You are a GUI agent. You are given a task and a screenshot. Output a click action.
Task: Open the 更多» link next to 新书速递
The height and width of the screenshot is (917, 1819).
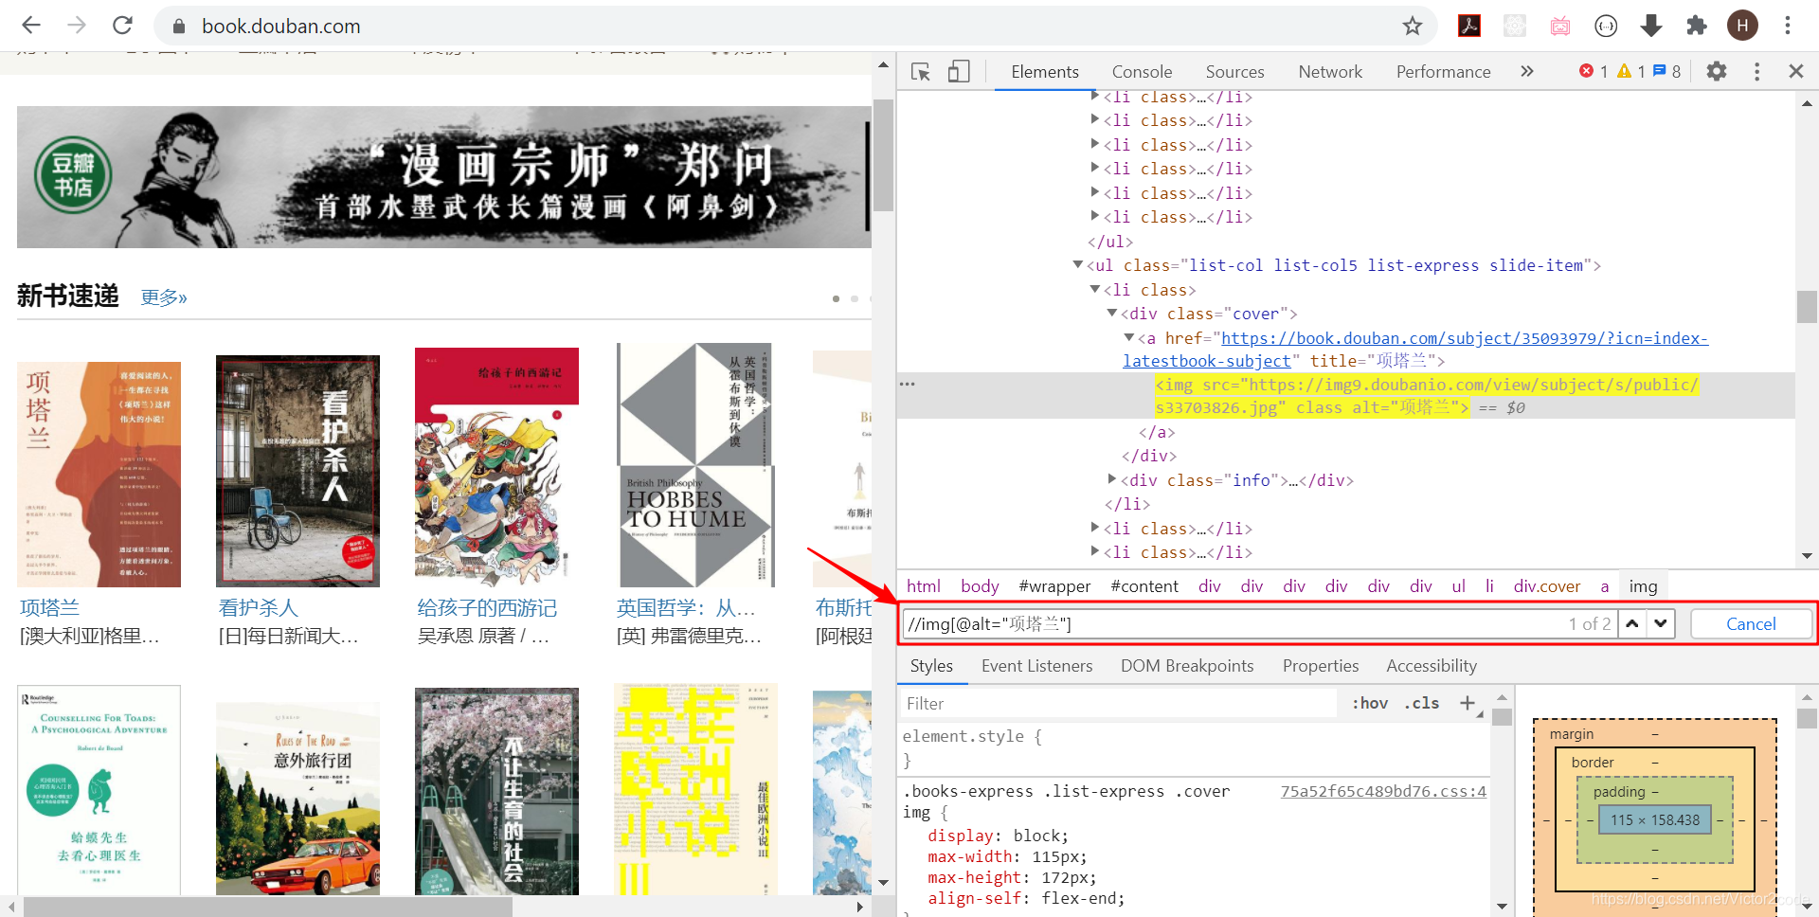pos(164,297)
